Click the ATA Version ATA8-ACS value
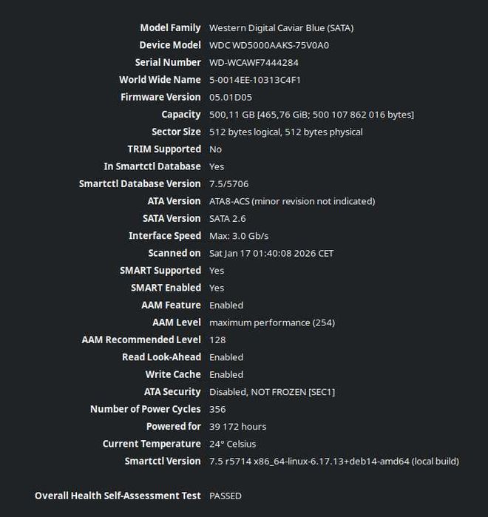 click(292, 201)
